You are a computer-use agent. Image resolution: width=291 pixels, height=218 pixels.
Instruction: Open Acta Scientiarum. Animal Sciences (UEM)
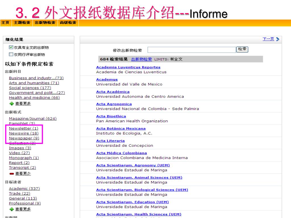tap(139, 178)
